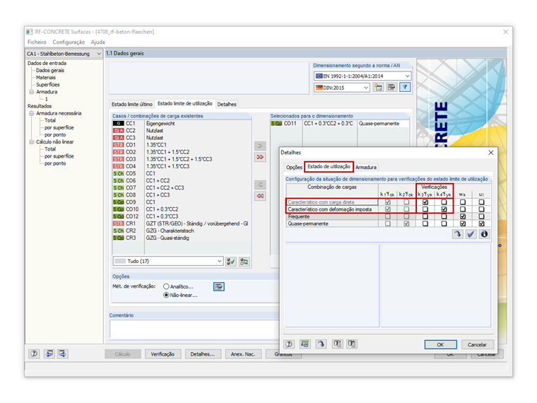Toggle k4fyk for Característico com deformação imposta
The image size is (537, 403).
444,209
